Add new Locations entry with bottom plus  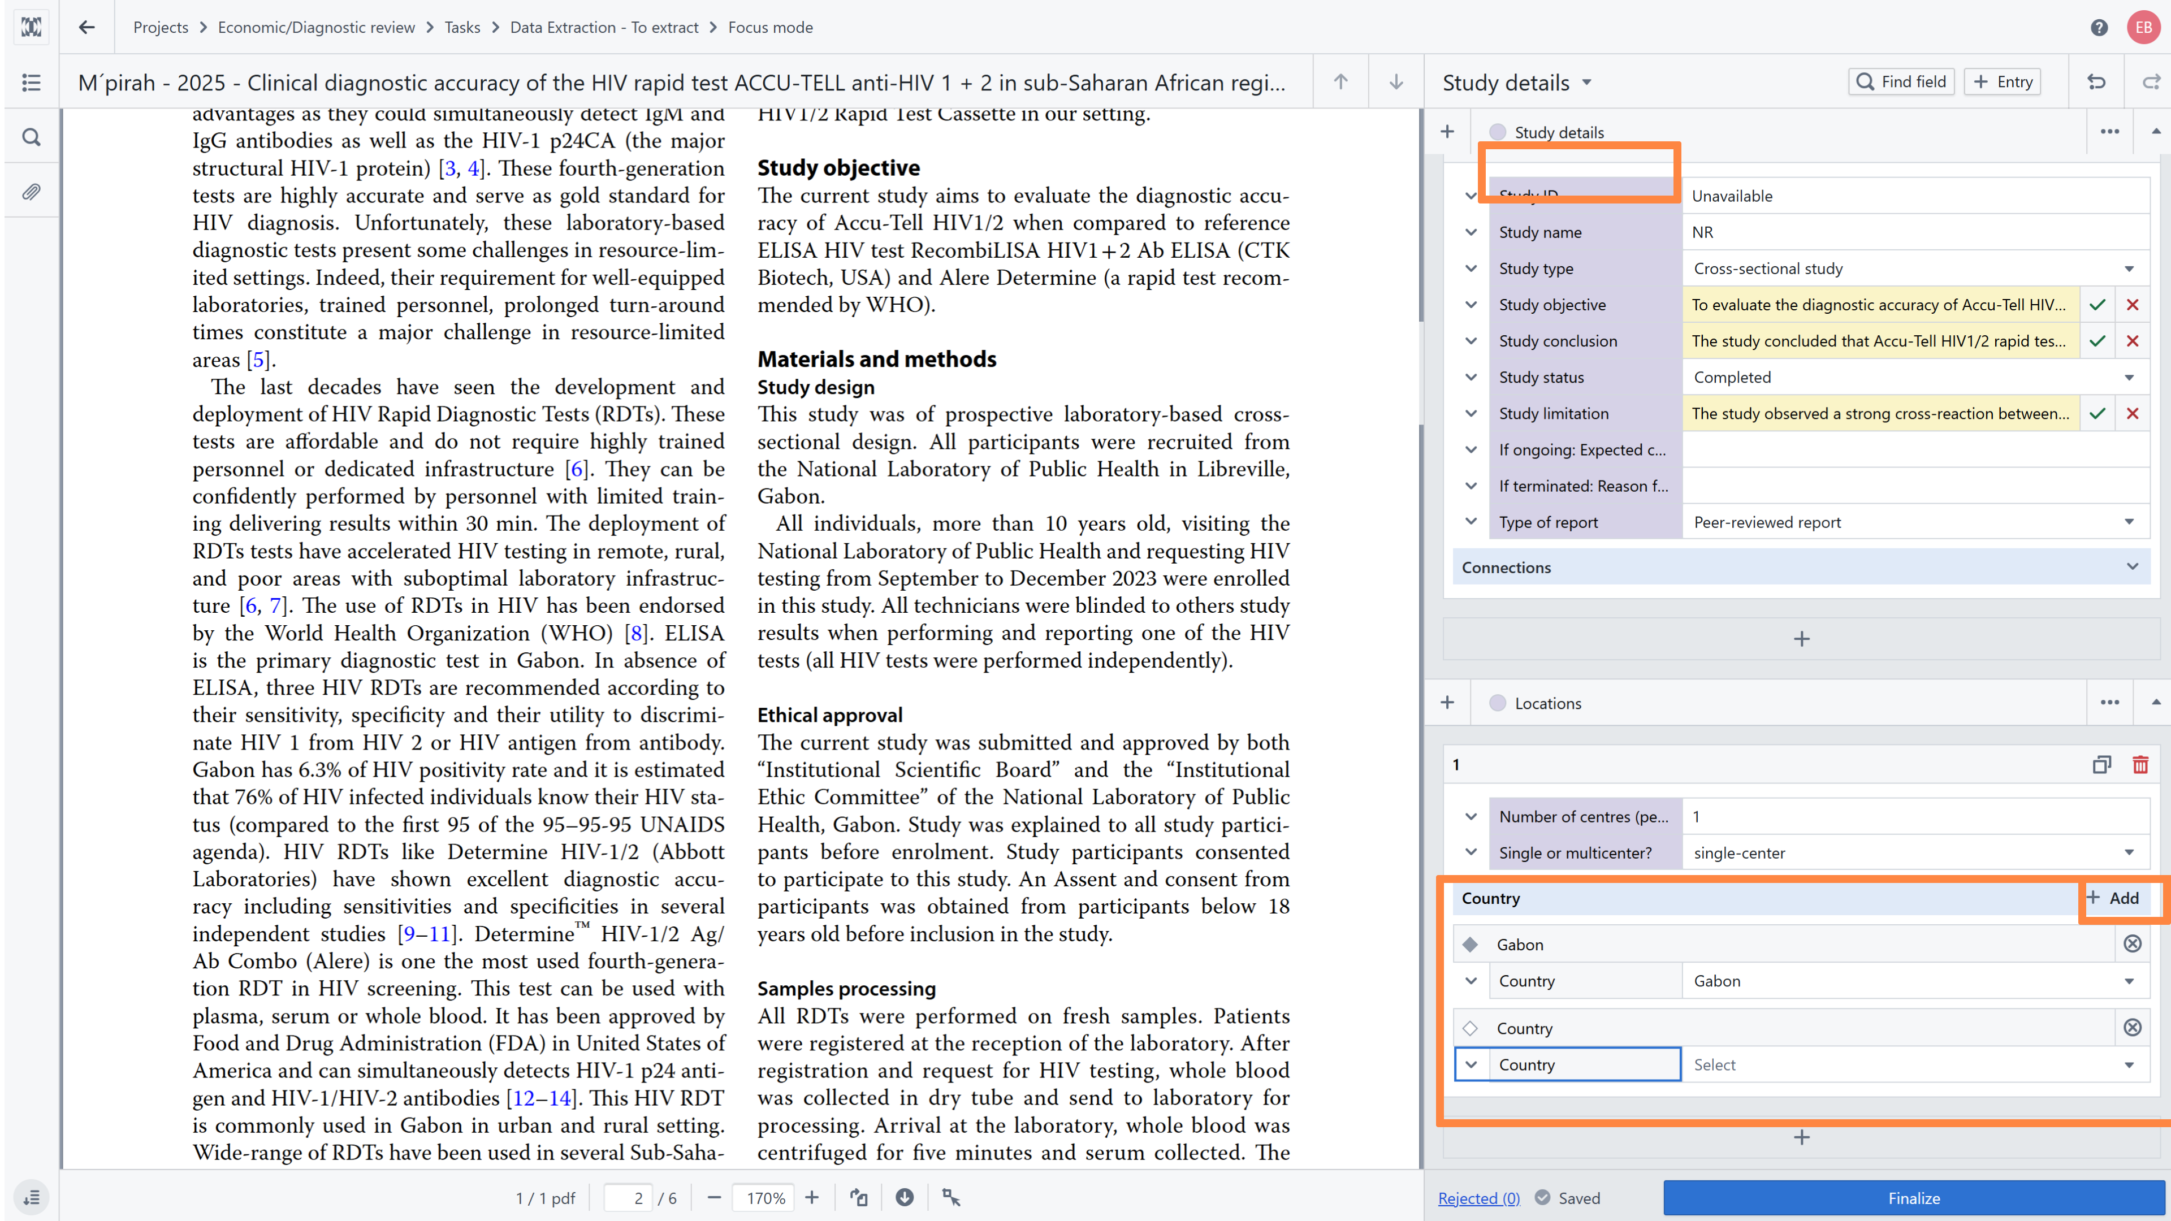(1801, 1137)
